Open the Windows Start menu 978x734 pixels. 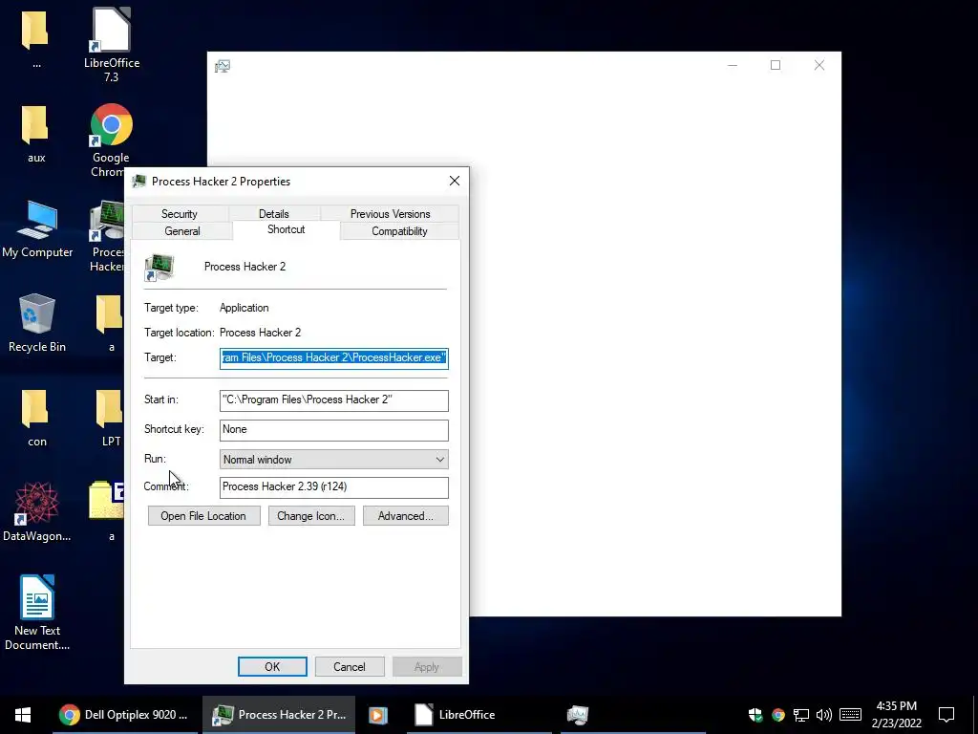click(23, 715)
